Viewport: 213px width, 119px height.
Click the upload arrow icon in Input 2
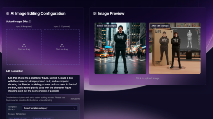[62, 45]
